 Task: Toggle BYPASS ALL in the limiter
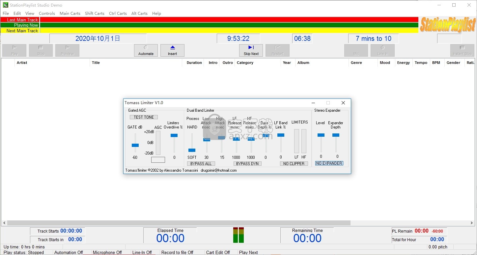[201, 164]
